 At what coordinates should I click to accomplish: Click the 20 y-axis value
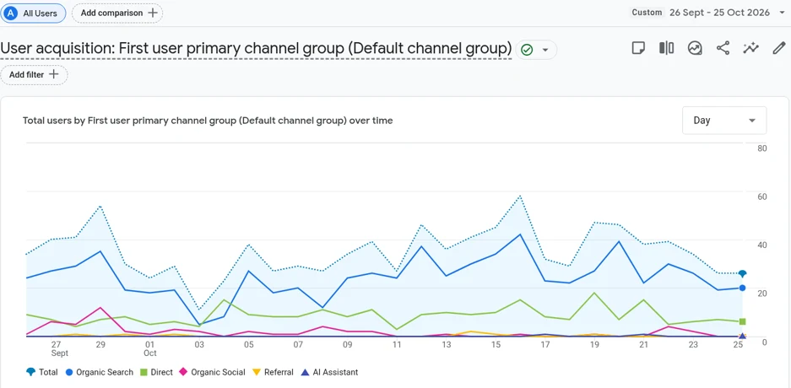coord(762,294)
